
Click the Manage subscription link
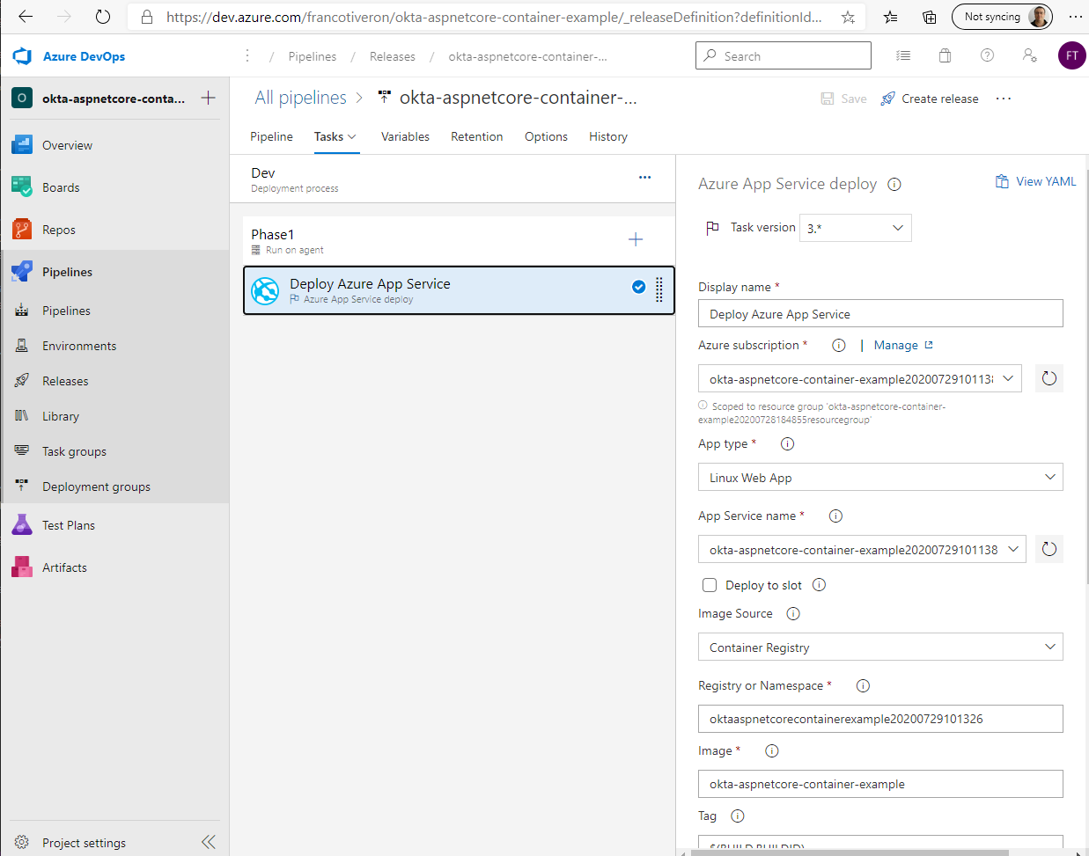896,345
